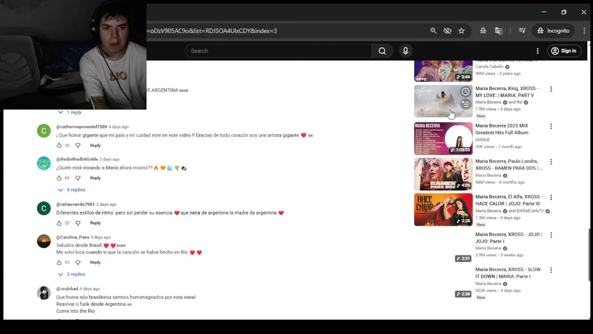Viewport: 593px width, 334px height.
Task: Open options menu for SLOW IT DOWN
Action: coord(551,270)
